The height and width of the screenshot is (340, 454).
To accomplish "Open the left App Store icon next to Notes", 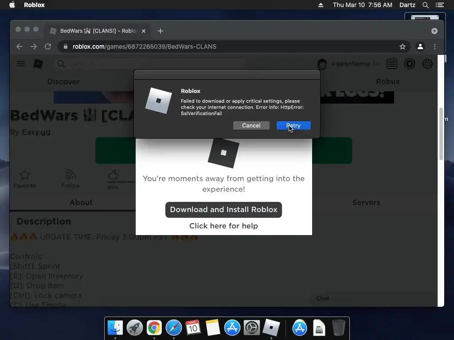I will 232,328.
